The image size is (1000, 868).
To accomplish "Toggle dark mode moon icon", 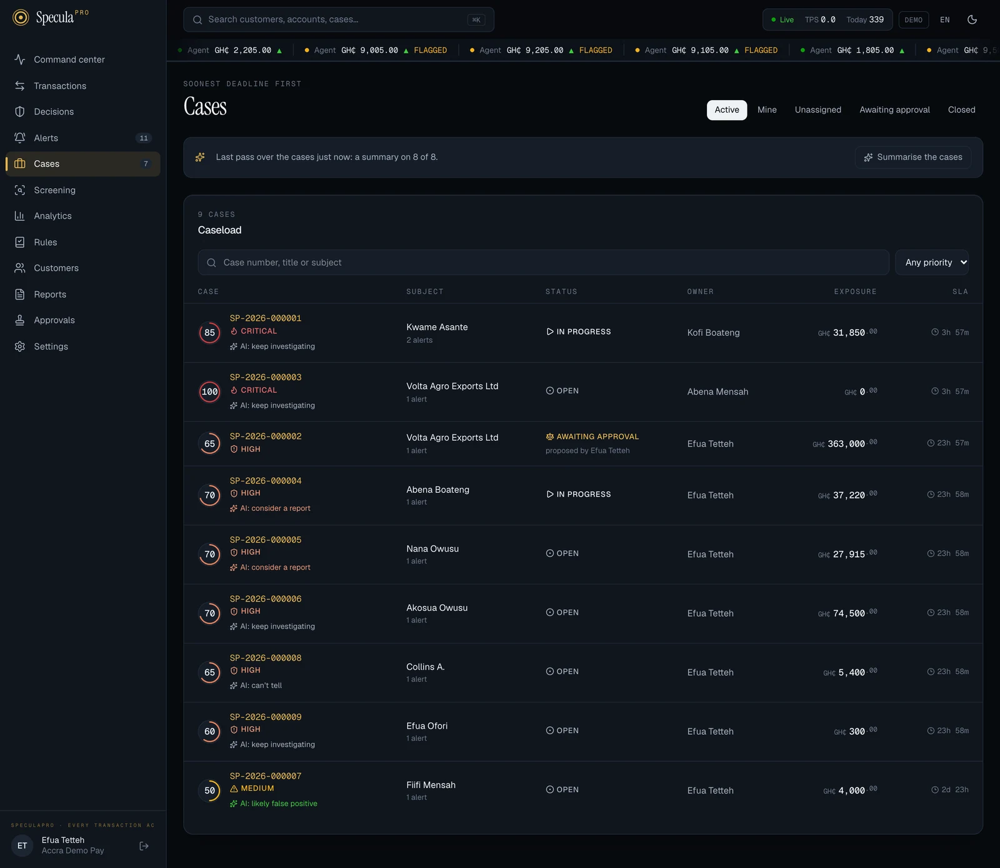I will point(972,19).
